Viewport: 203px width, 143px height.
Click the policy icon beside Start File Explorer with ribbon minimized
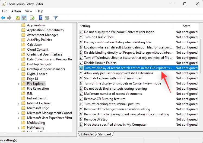tap(81, 78)
